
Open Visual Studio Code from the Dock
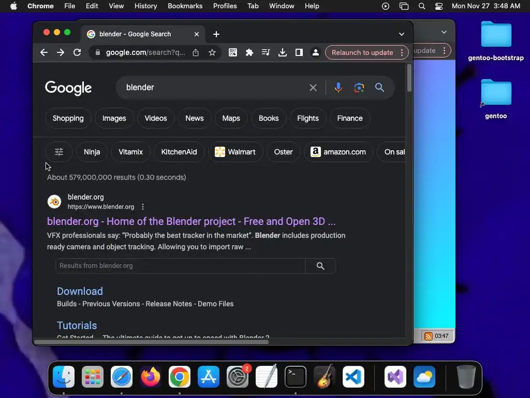point(353,377)
